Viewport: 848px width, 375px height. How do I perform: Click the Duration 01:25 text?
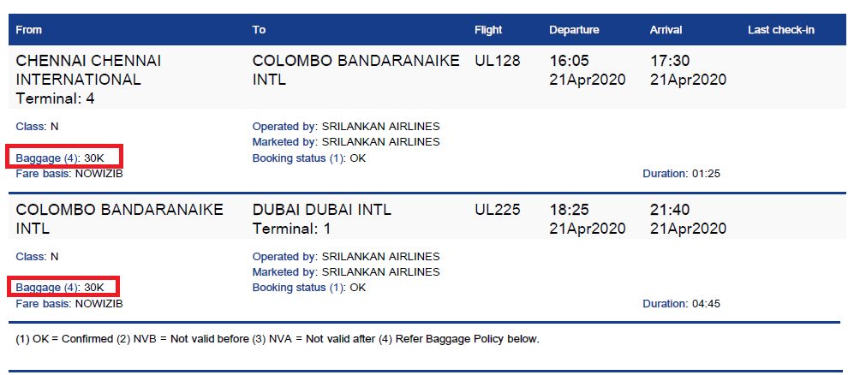pos(681,174)
